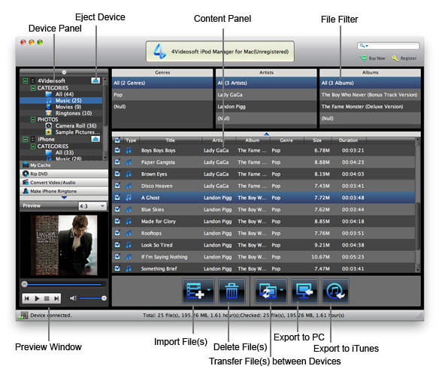The width and height of the screenshot is (439, 372).
Task: Sort the list by Album column
Action: tap(253, 141)
